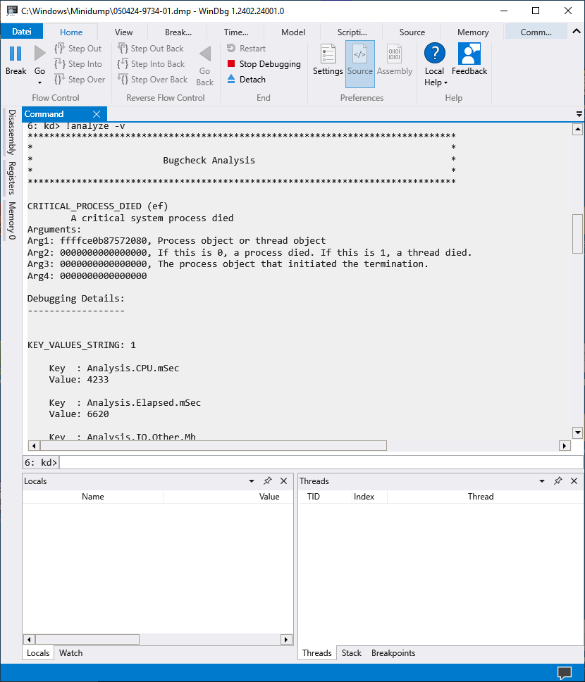The width and height of the screenshot is (585, 682).
Task: Toggle the Source mode button
Action: 360,64
